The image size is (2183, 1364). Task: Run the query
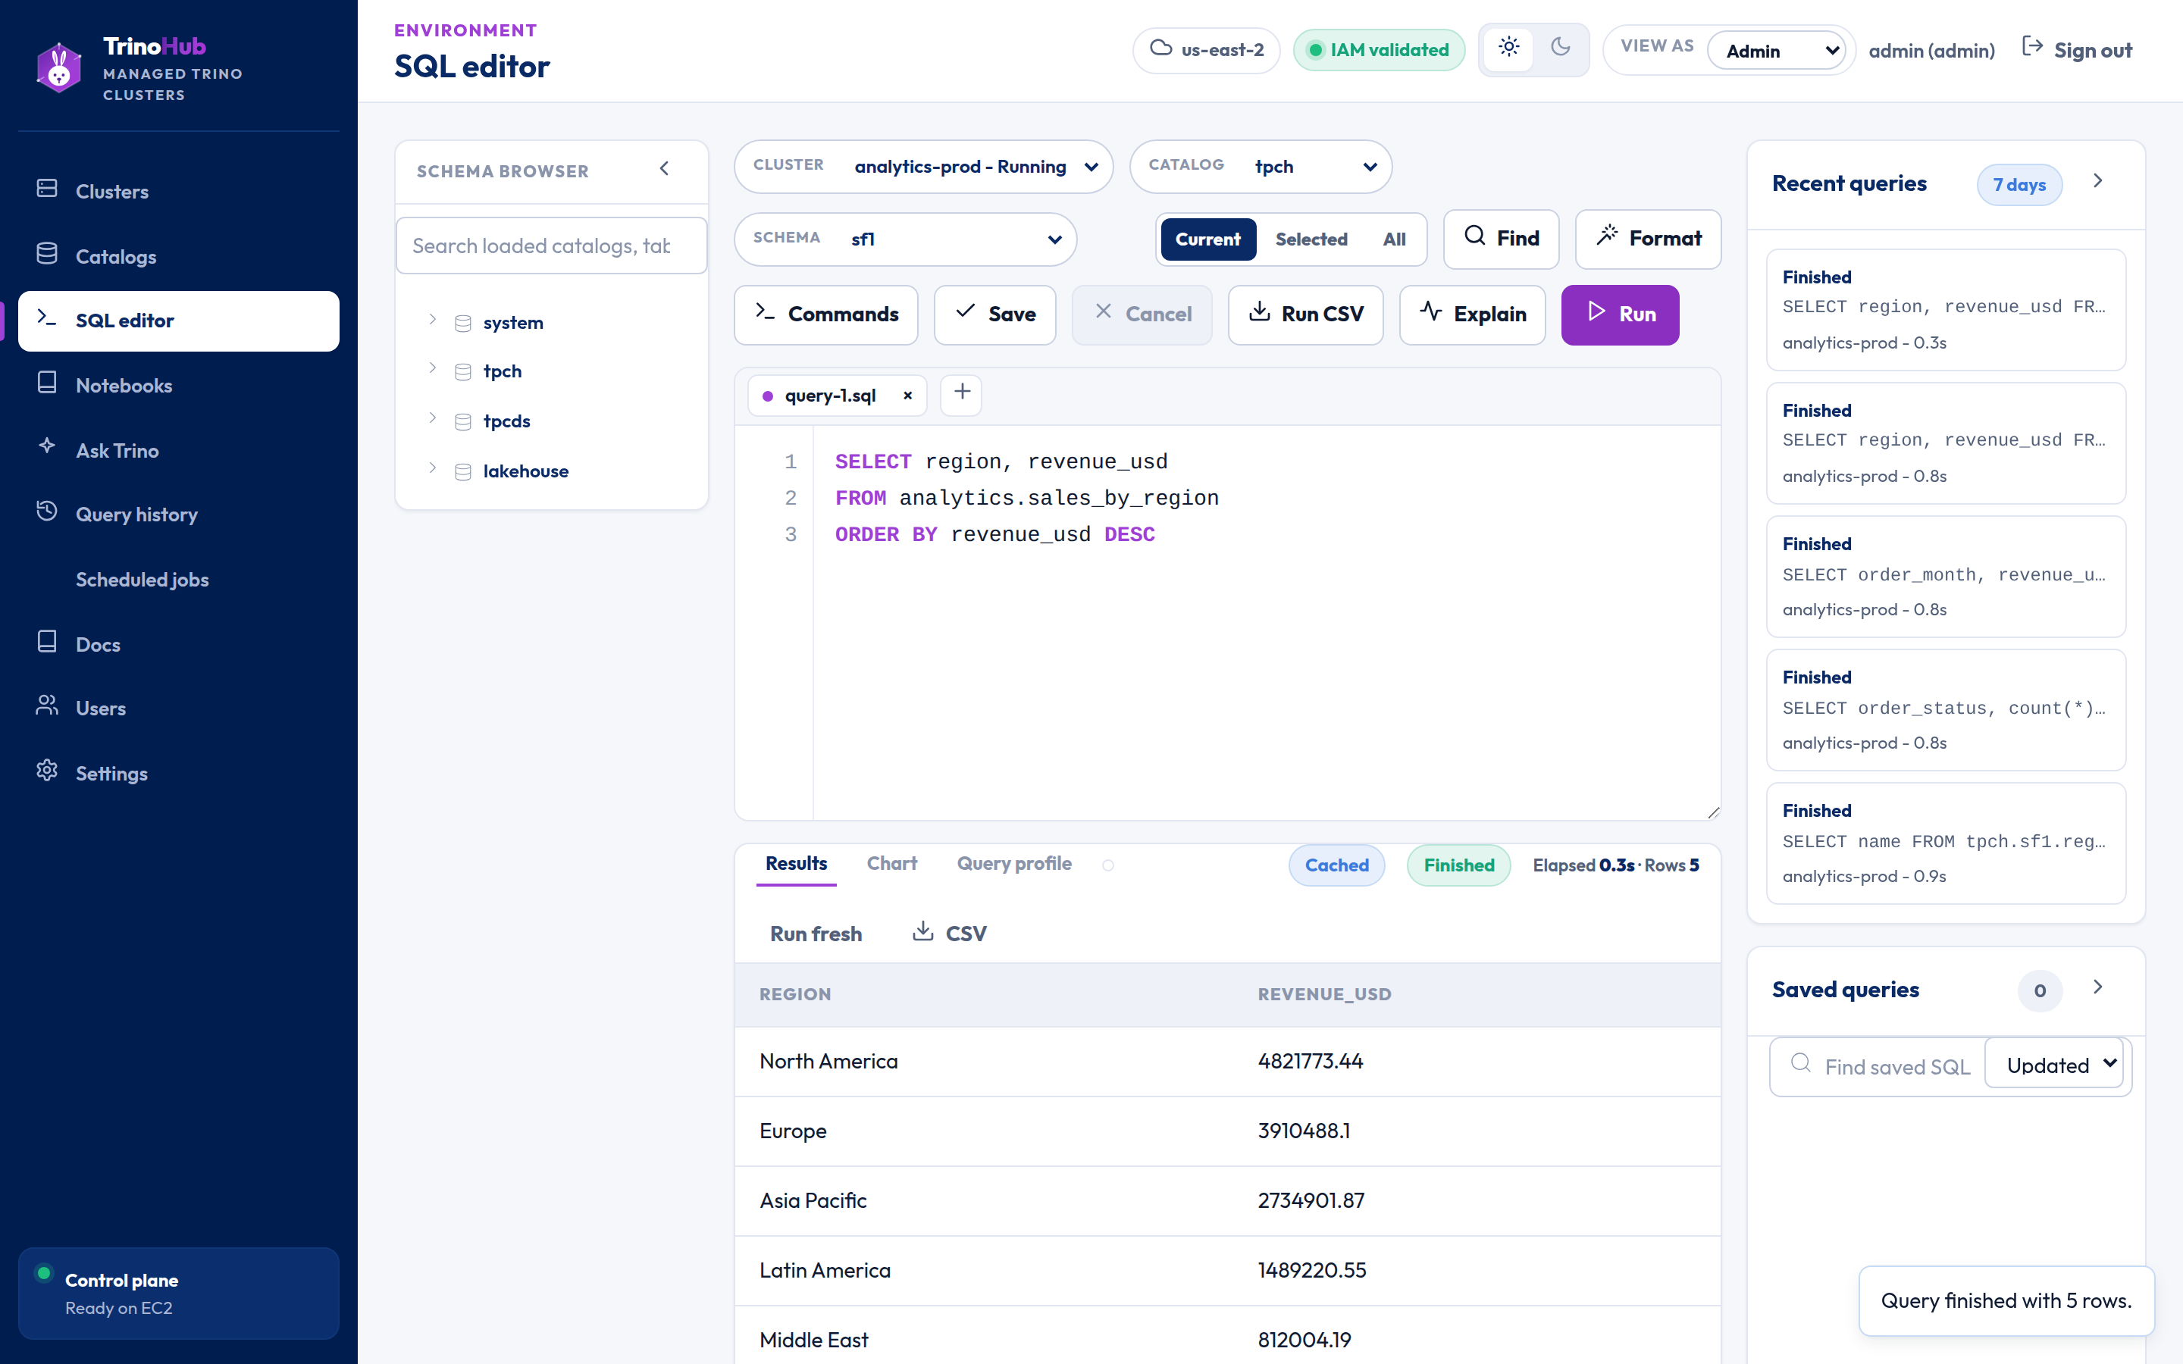1620,314
